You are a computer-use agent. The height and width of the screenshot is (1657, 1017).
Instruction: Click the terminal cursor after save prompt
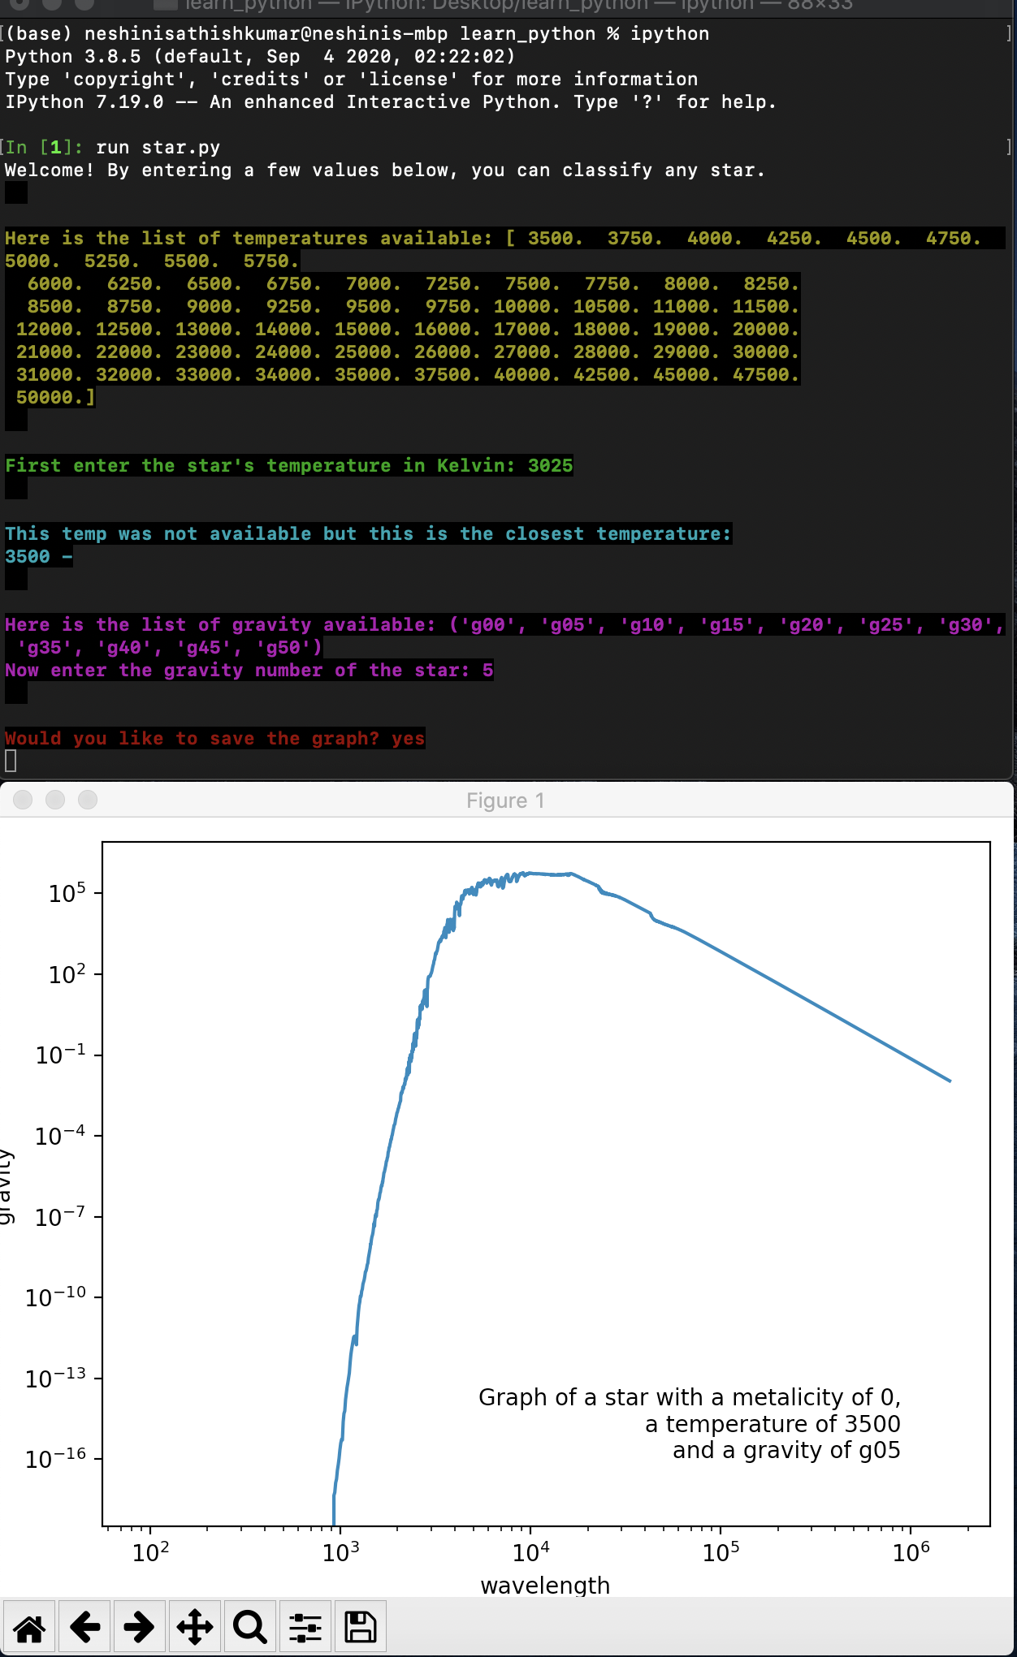point(11,761)
